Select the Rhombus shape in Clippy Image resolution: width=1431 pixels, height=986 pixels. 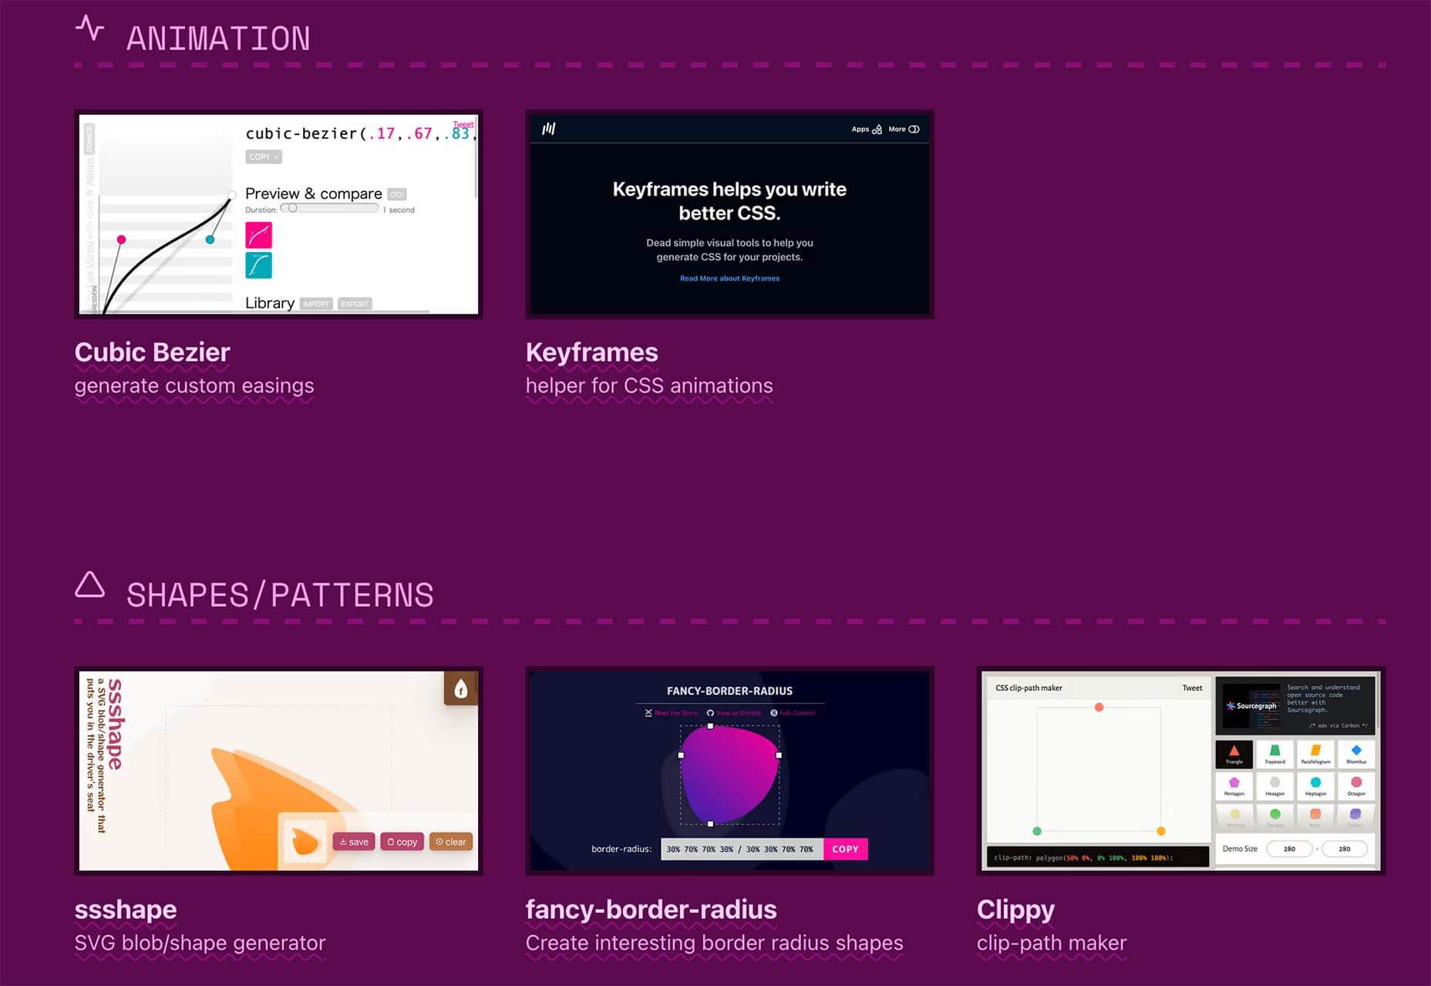pyautogui.click(x=1356, y=755)
